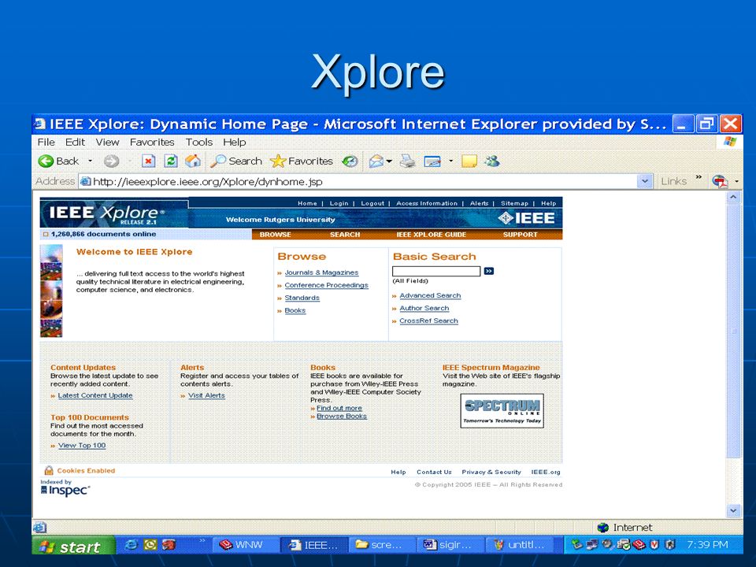Select the SUPPORT tab
Image resolution: width=756 pixels, height=567 pixels.
point(521,235)
